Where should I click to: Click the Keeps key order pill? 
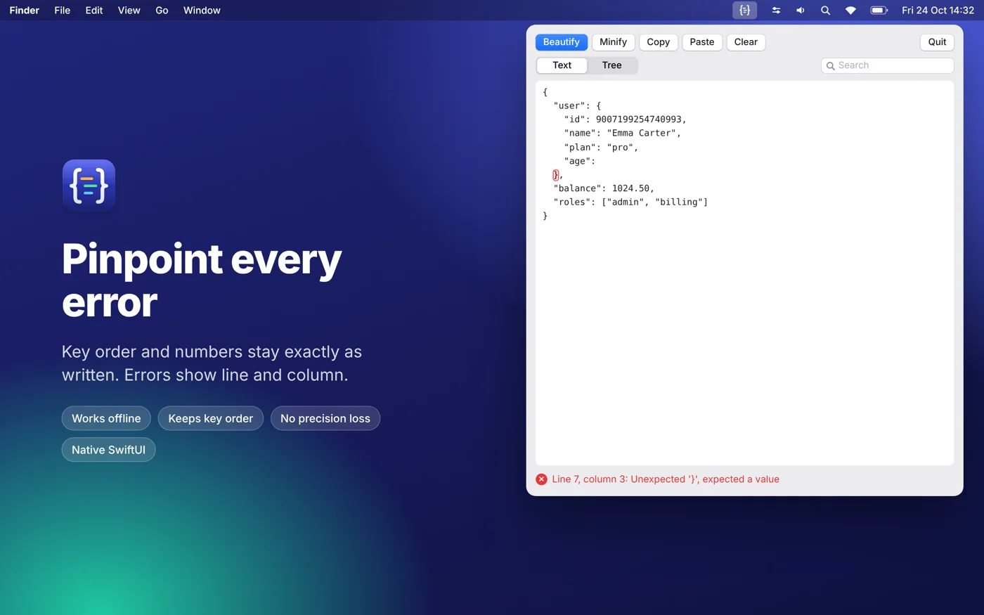click(x=211, y=418)
